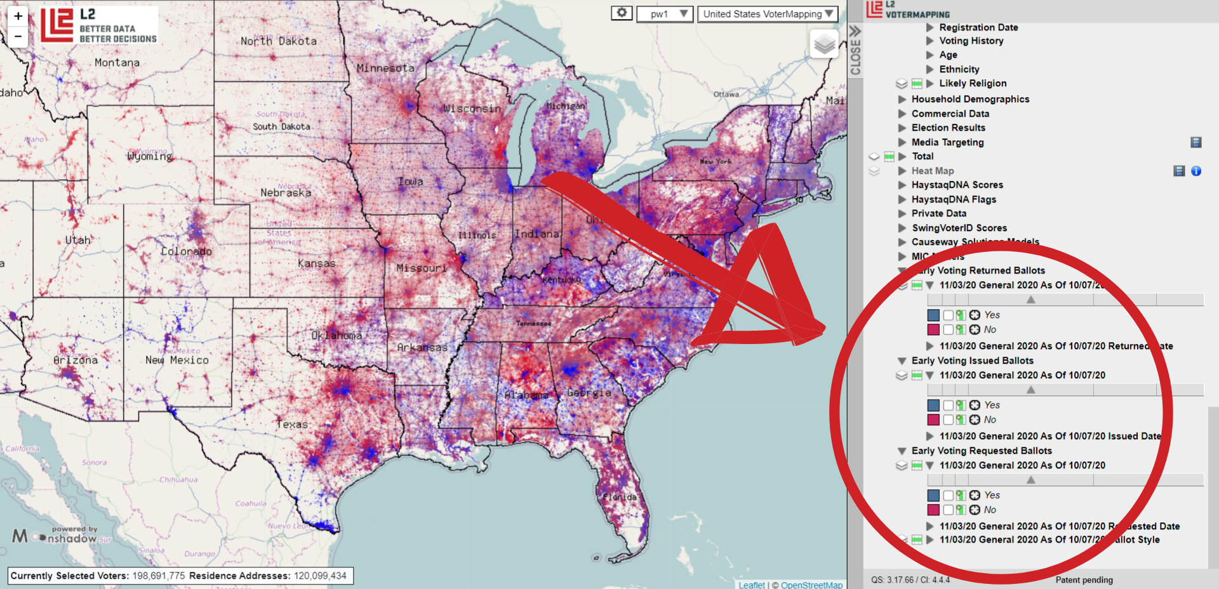Click the info icon beside Heat Map

1196,171
